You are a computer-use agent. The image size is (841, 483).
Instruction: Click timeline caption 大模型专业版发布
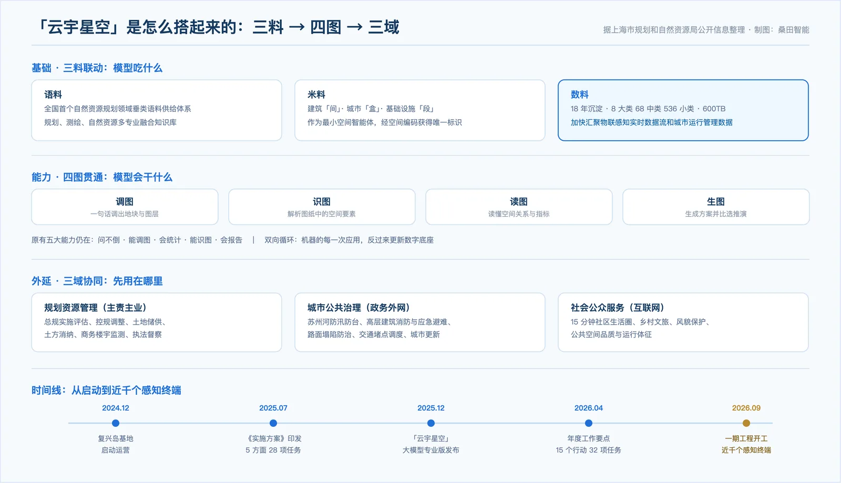click(431, 450)
